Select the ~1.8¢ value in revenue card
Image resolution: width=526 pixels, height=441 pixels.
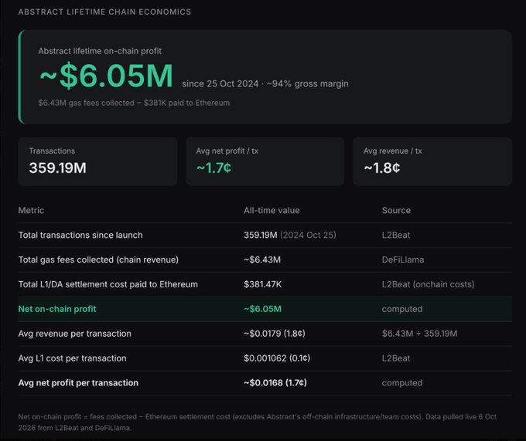(382, 168)
